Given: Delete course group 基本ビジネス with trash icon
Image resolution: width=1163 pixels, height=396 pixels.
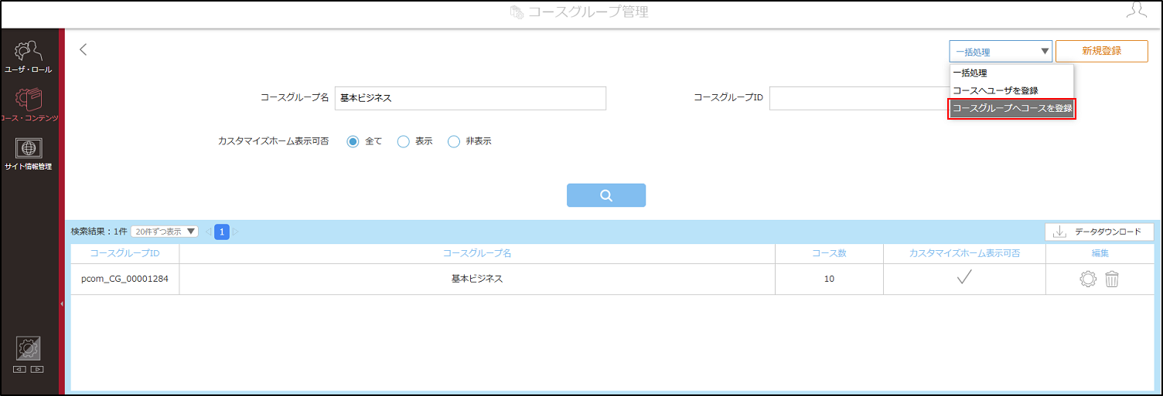Looking at the screenshot, I should (x=1112, y=279).
